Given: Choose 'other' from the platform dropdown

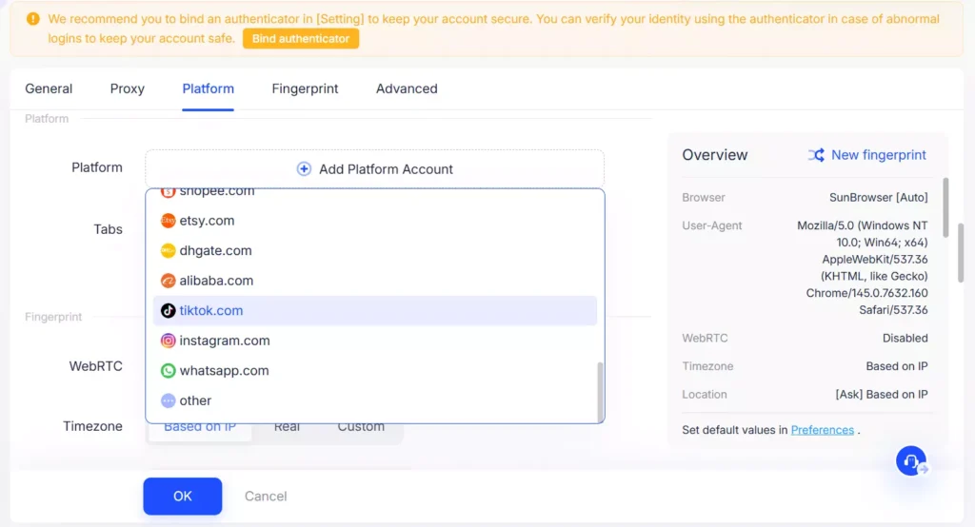Looking at the screenshot, I should pos(195,400).
